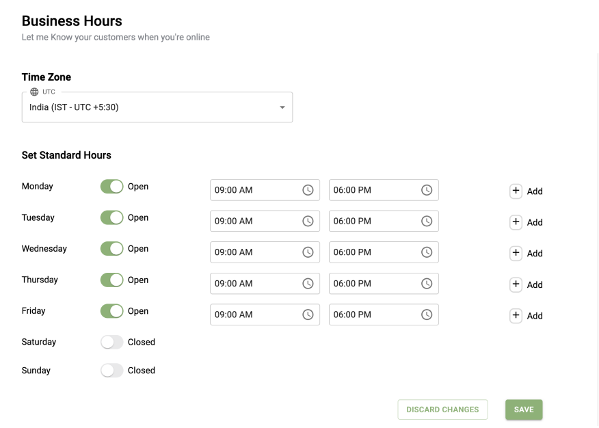The width and height of the screenshot is (599, 428).
Task: Expand the time zone dropdown arrow
Action: [282, 107]
